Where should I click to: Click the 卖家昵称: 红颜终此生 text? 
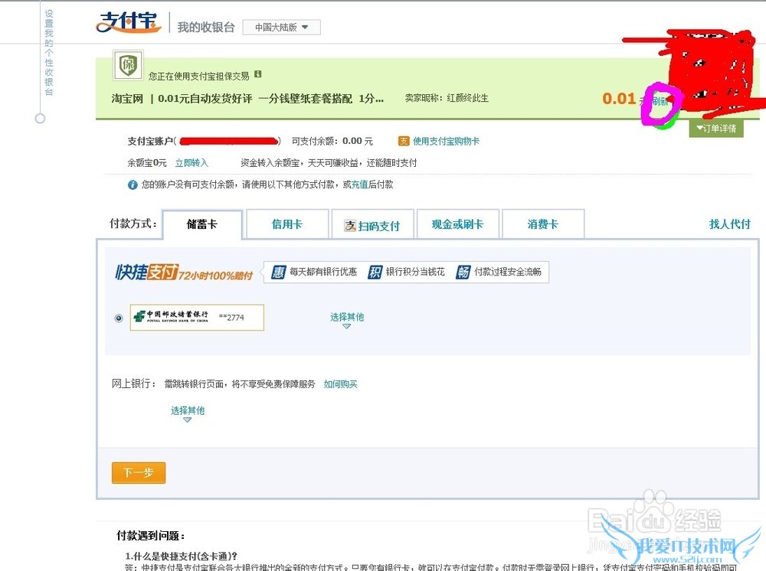[447, 98]
